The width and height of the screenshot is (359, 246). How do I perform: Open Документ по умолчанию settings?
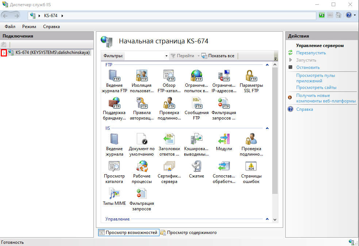point(142,139)
